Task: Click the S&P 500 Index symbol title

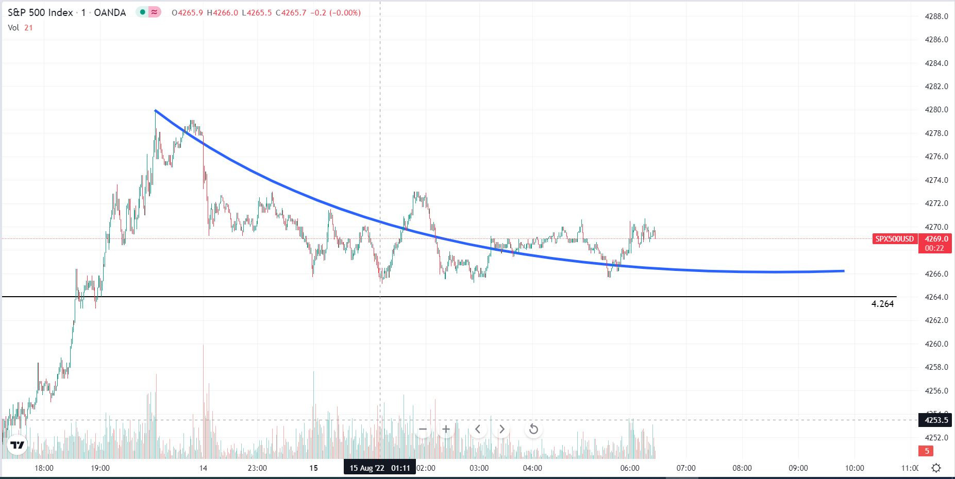Action: coord(40,12)
